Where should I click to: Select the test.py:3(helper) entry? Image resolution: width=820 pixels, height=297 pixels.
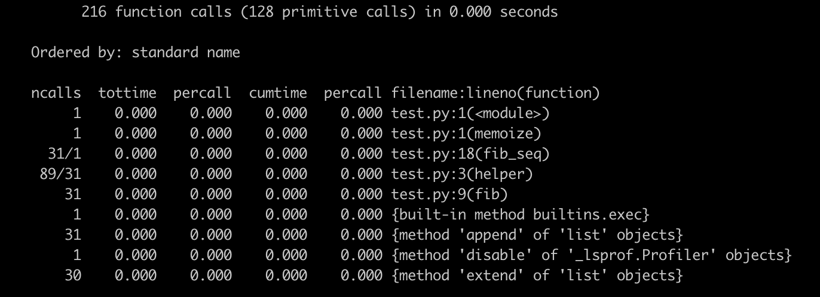(x=461, y=174)
